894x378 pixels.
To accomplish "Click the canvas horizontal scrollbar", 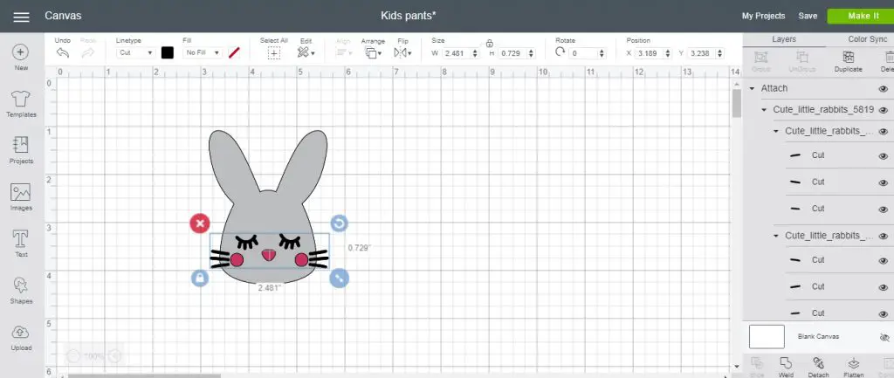I will (x=144, y=375).
